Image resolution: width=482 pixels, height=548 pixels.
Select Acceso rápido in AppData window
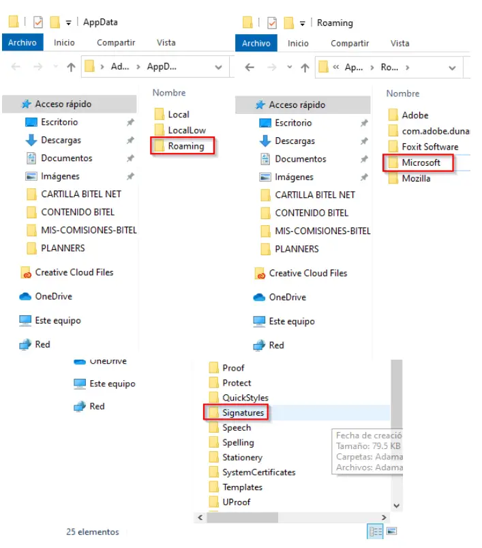69,104
